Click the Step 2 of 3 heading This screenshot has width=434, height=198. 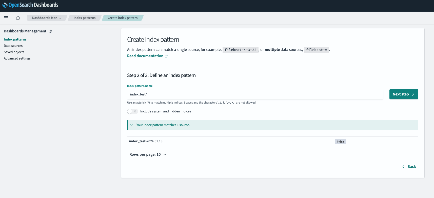coord(161,75)
